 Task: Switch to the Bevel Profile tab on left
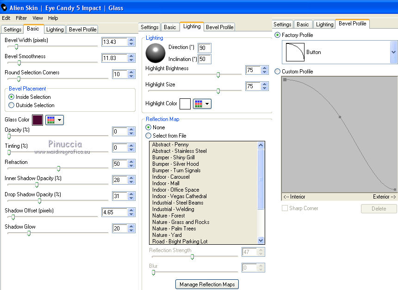82,30
